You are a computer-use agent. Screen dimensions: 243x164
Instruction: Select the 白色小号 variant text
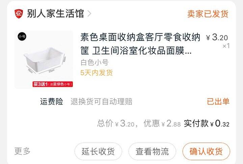coord(94,62)
